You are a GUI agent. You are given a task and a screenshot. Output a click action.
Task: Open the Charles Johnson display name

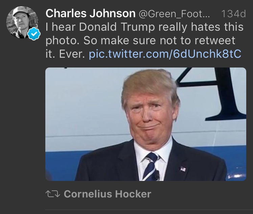[90, 14]
